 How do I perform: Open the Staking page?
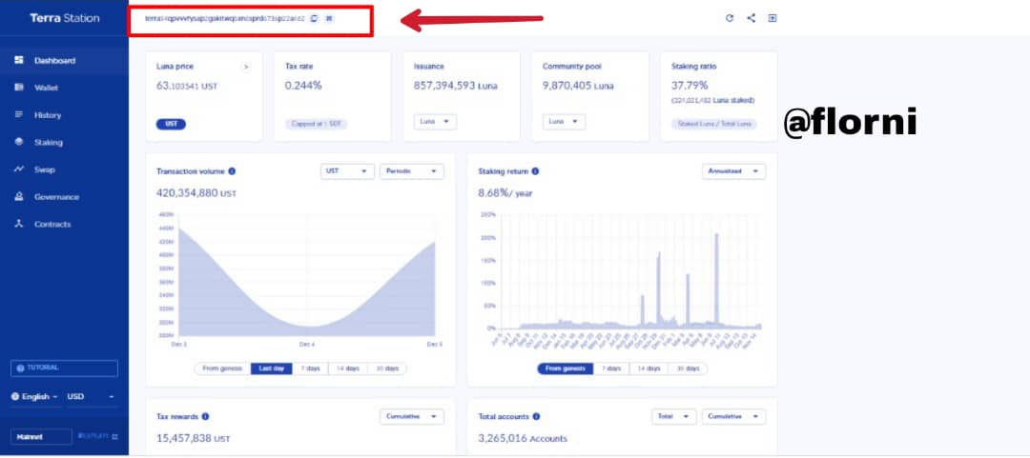pos(65,143)
